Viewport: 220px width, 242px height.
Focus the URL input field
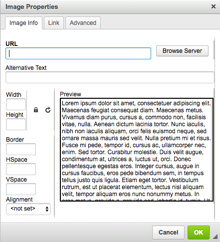click(78, 53)
